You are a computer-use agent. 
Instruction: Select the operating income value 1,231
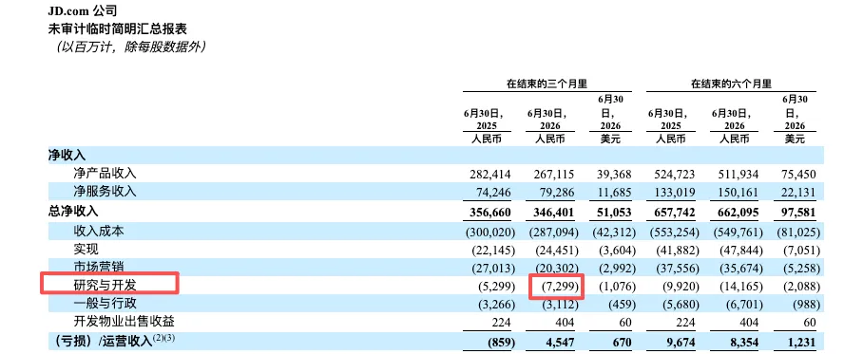point(803,343)
